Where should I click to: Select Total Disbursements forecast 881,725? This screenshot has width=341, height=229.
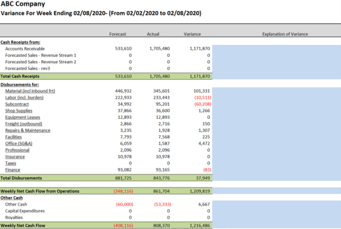click(123, 178)
